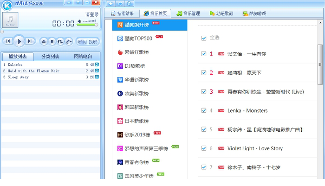Viewport: 325px width, 186px height.
Task: Click the play button in the player
Action: [19, 41]
